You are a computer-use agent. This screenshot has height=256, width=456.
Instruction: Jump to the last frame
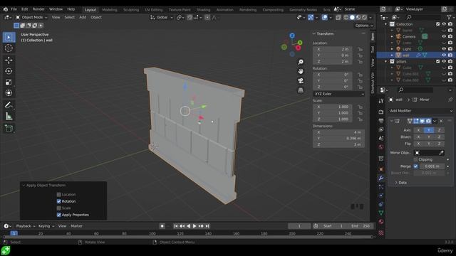coord(207,226)
